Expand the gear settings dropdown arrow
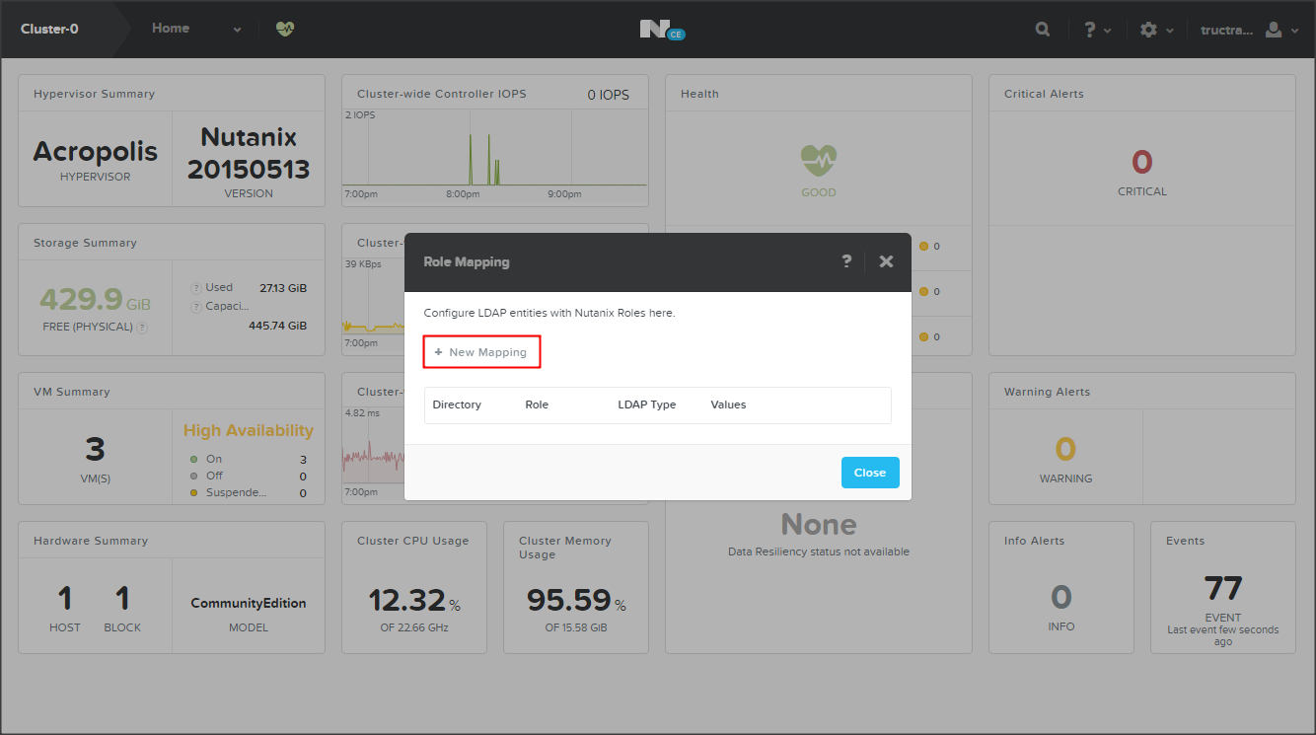Screen dimensions: 1316x735 point(1170,31)
